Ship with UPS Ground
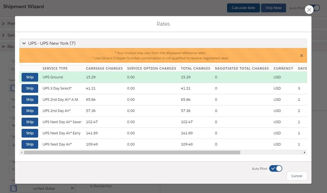327x193 pixels. point(30,77)
